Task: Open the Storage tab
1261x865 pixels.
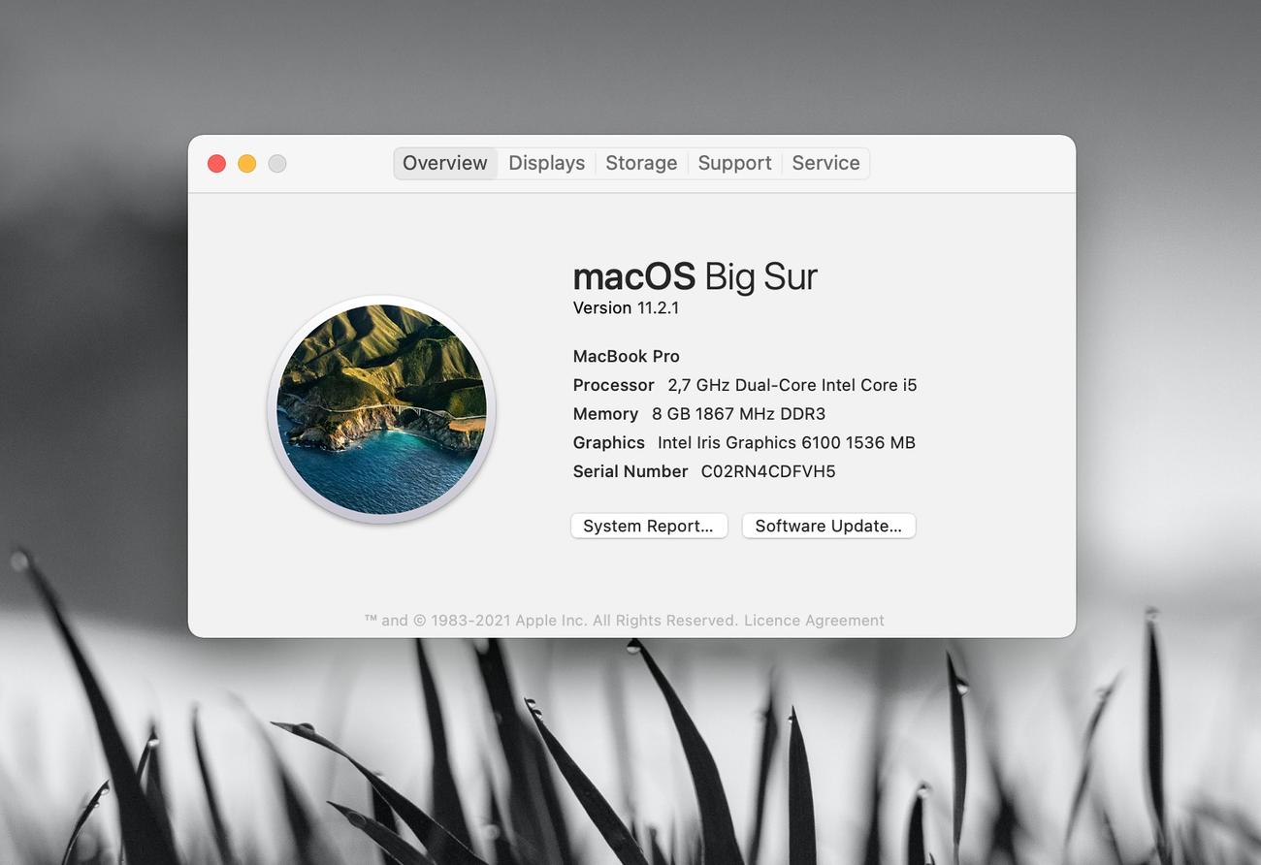Action: click(x=641, y=163)
